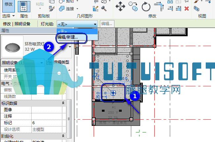215x142 pixels.
Task: Click the paintbrush icon in the 视图 panel
Action: point(197,1)
